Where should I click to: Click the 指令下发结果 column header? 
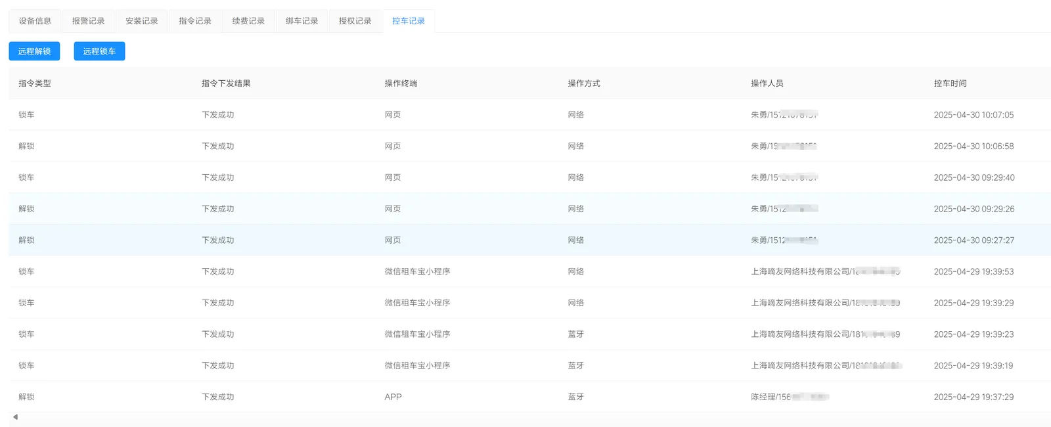226,83
